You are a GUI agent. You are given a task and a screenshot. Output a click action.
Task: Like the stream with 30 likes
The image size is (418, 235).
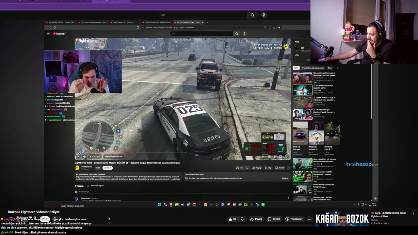pyautogui.click(x=233, y=219)
